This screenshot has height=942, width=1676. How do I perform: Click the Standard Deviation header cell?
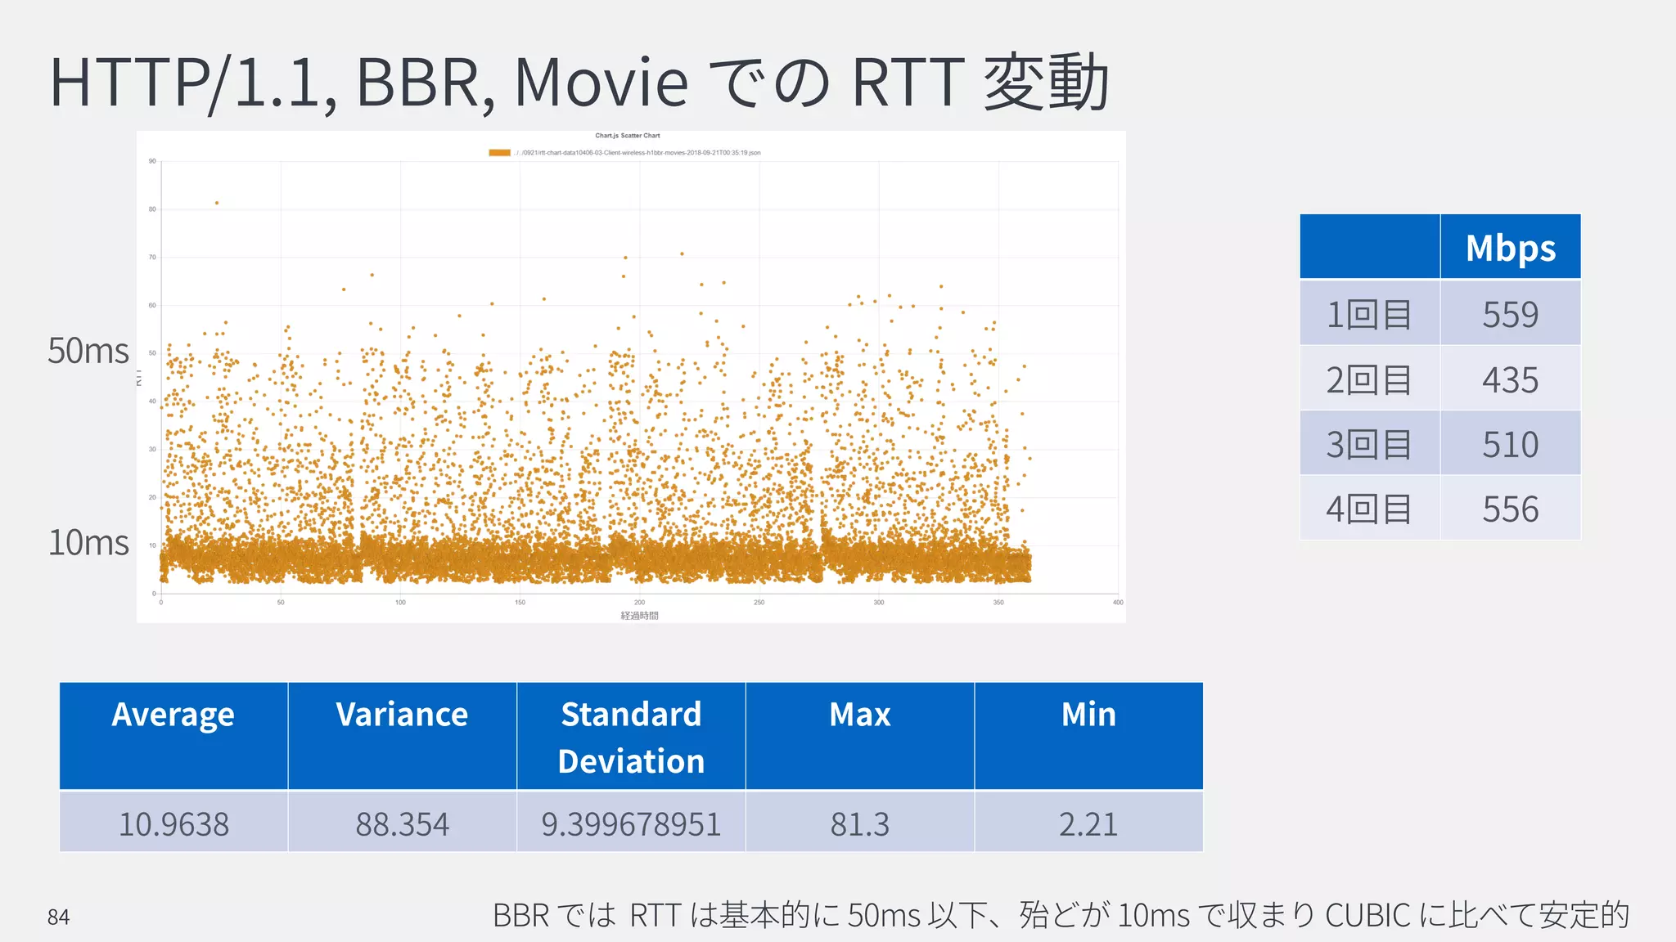click(x=631, y=737)
